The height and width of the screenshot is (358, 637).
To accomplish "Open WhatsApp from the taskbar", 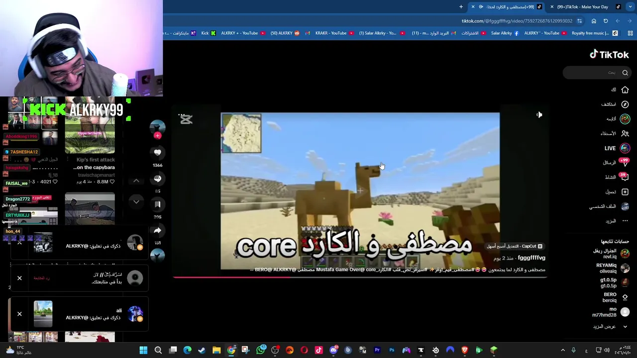I will pos(260,351).
